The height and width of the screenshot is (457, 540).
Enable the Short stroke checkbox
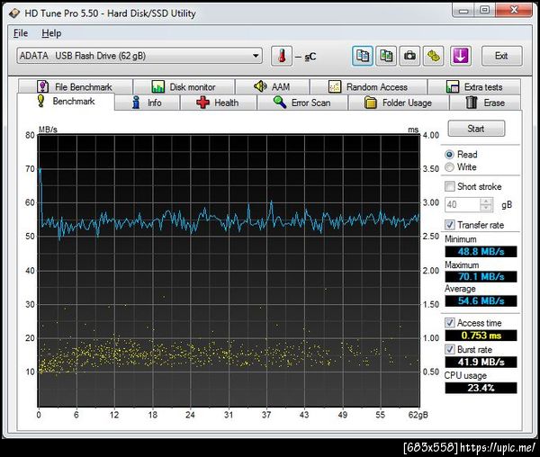[451, 187]
